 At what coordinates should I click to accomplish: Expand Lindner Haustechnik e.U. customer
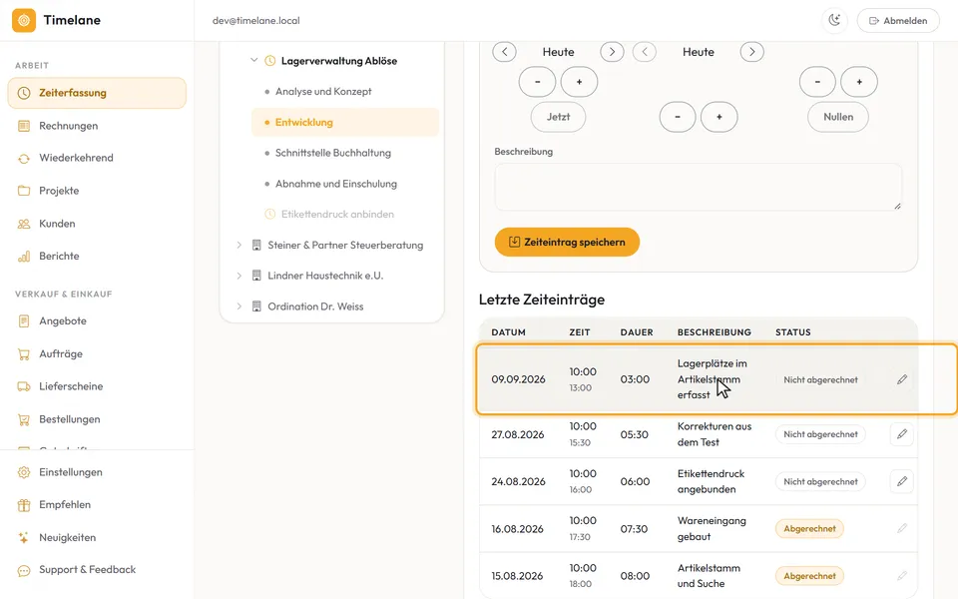(239, 276)
